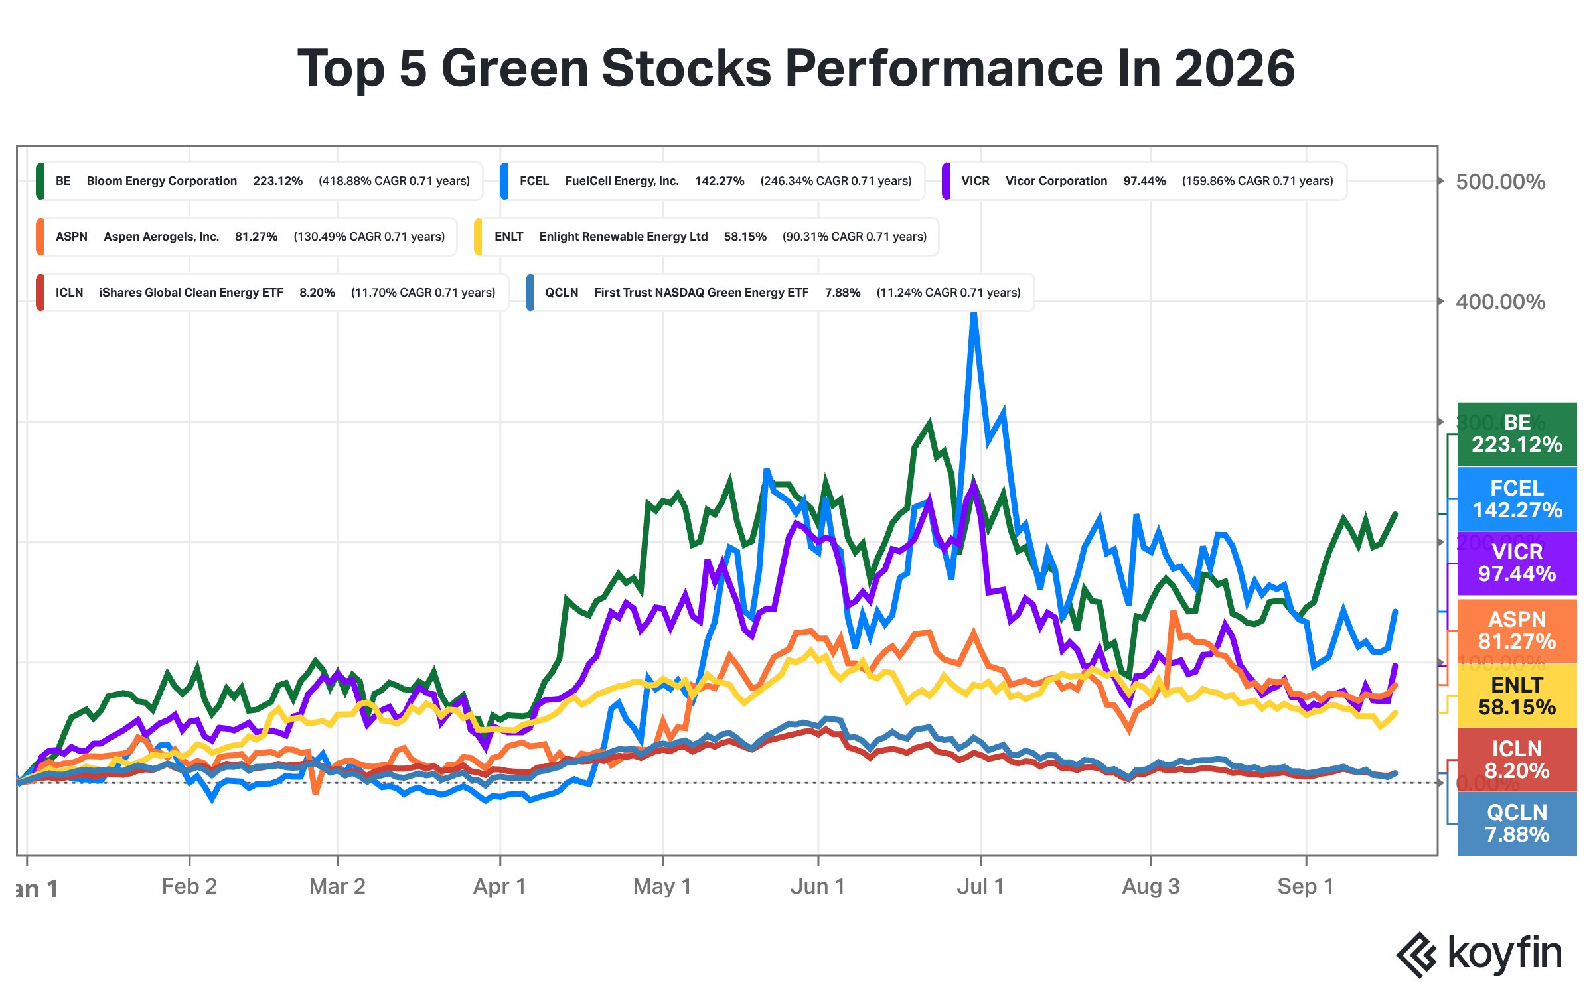Click the Vicor Corporation legend entry

click(1144, 181)
